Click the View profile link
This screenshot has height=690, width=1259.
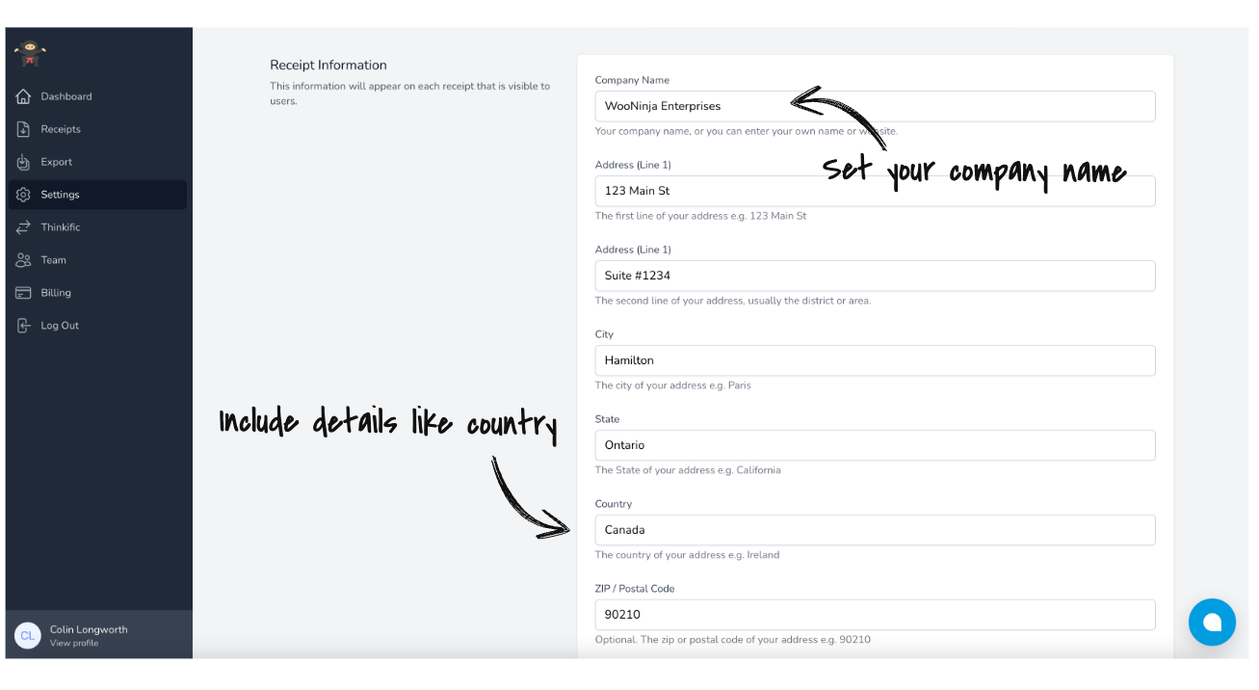click(74, 643)
